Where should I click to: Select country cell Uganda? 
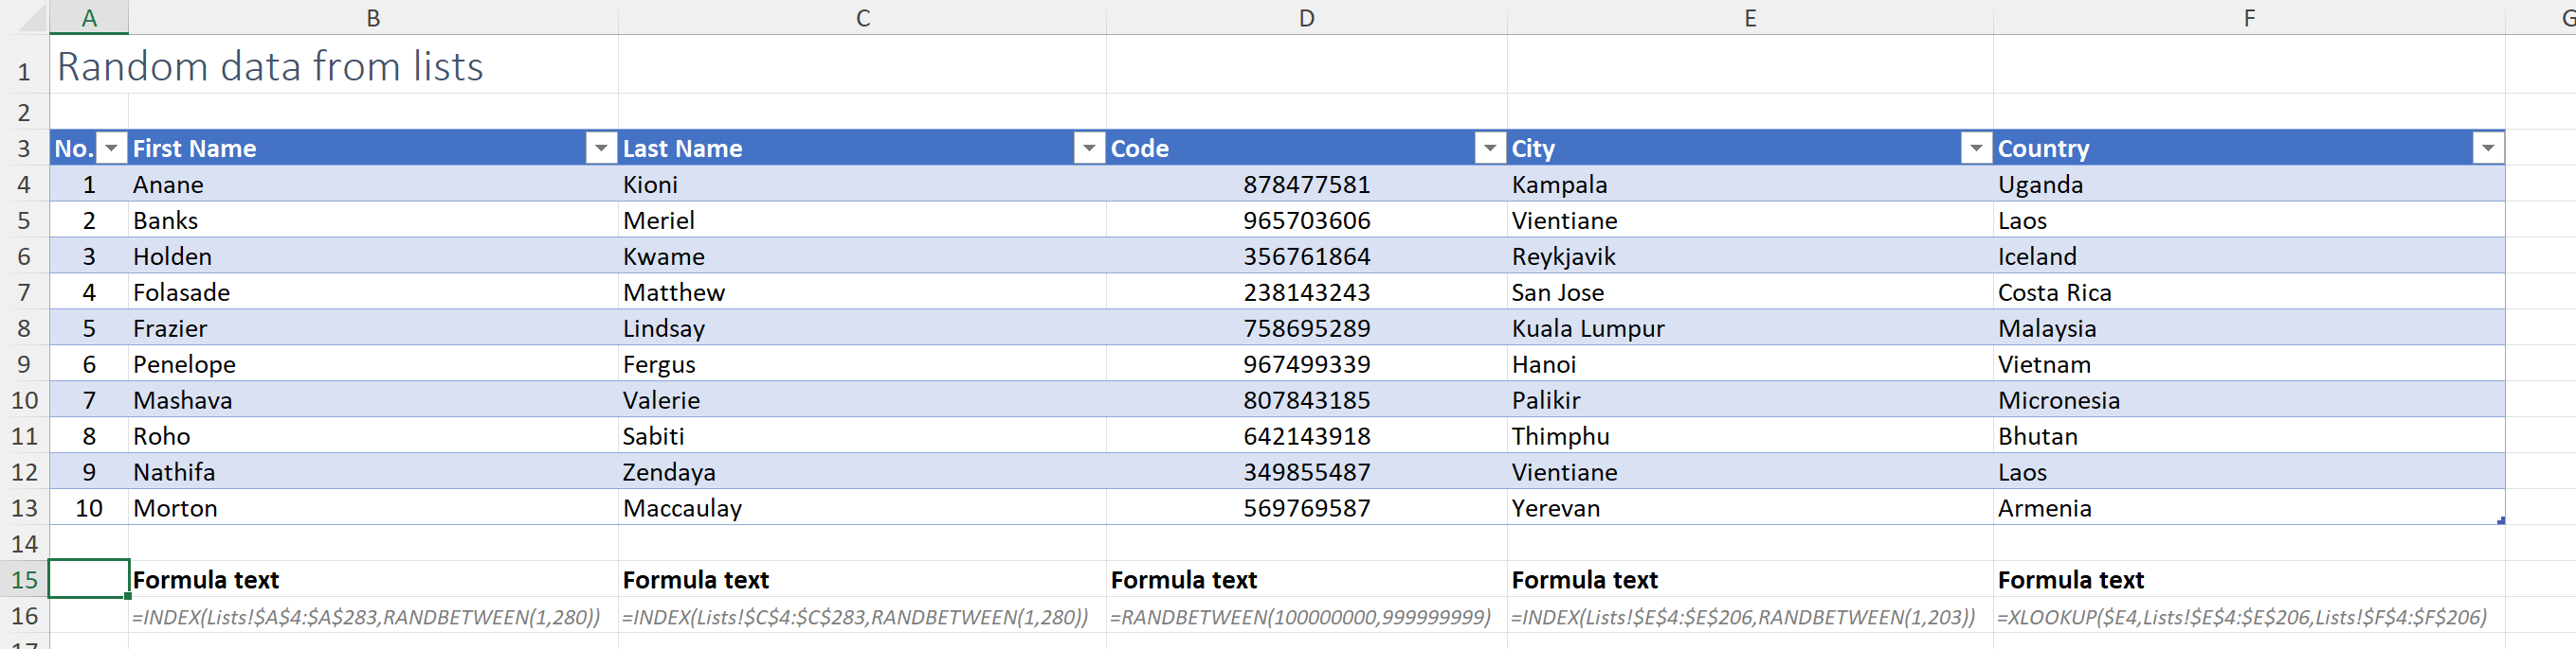(2249, 184)
